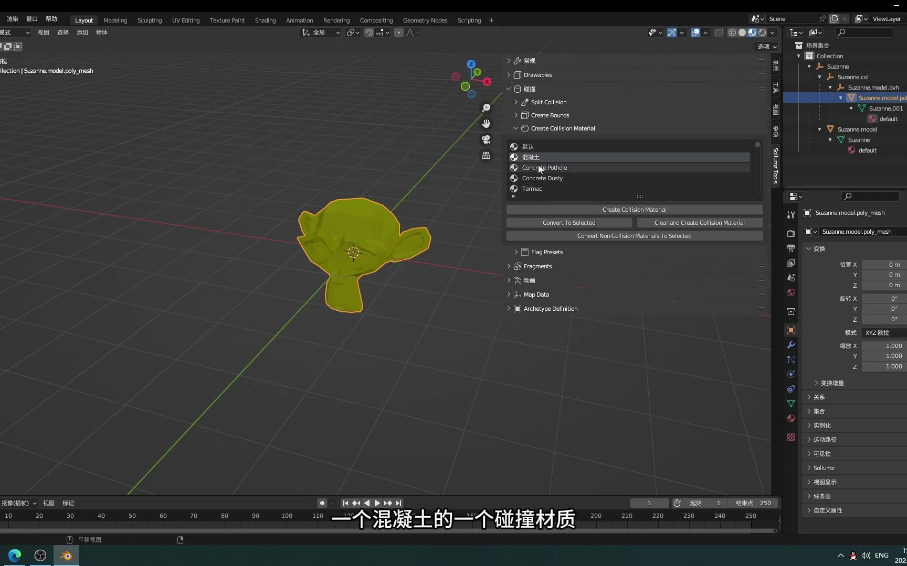This screenshot has height=566, width=907.
Task: Switch orthographic/perspective grid icon
Action: (486, 156)
